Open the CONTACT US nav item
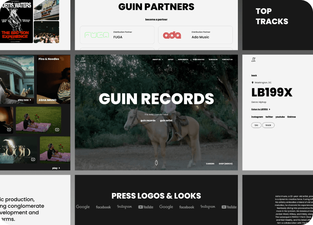Image resolution: width=313 pixels, height=225 pixels. 227,60
